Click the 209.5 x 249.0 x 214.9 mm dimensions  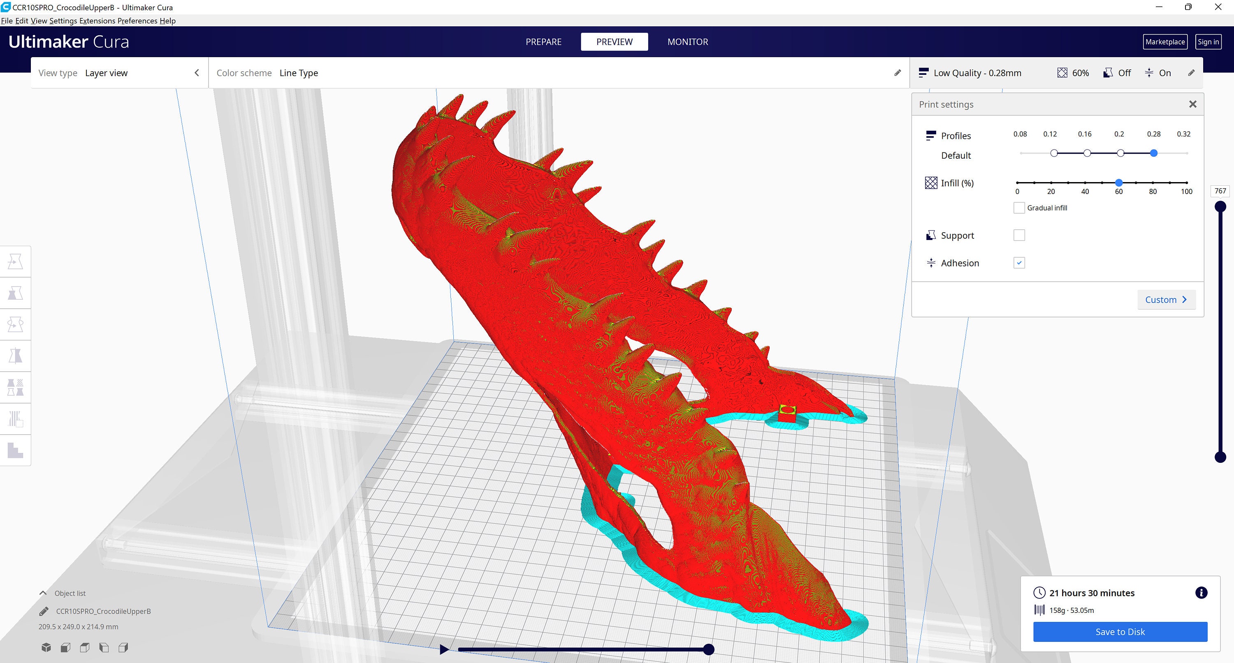pyautogui.click(x=78, y=626)
